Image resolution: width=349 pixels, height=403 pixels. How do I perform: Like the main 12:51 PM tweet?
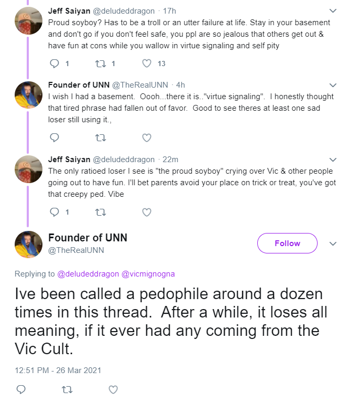[113, 390]
